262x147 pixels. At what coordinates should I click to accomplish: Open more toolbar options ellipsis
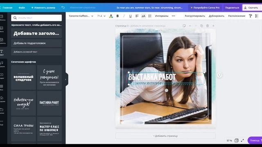174,16
